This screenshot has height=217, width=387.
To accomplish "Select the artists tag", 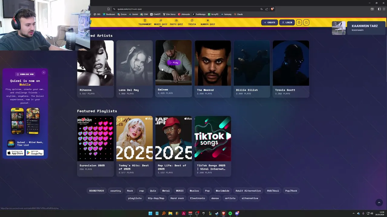I will pyautogui.click(x=230, y=198).
